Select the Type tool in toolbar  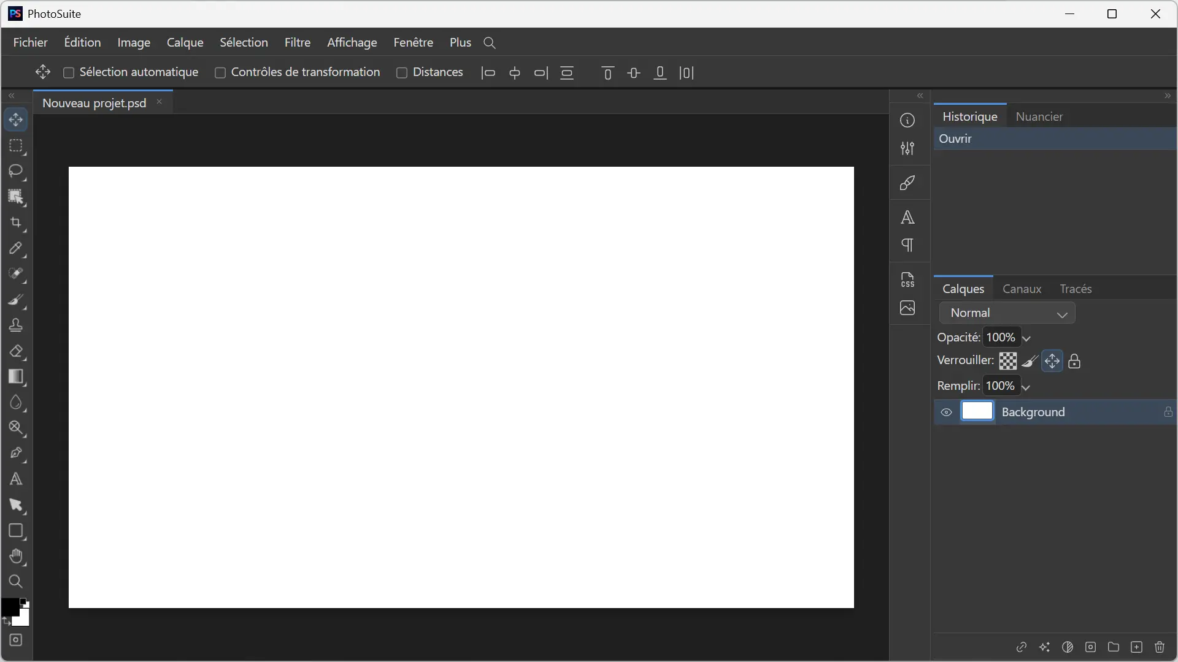(16, 479)
